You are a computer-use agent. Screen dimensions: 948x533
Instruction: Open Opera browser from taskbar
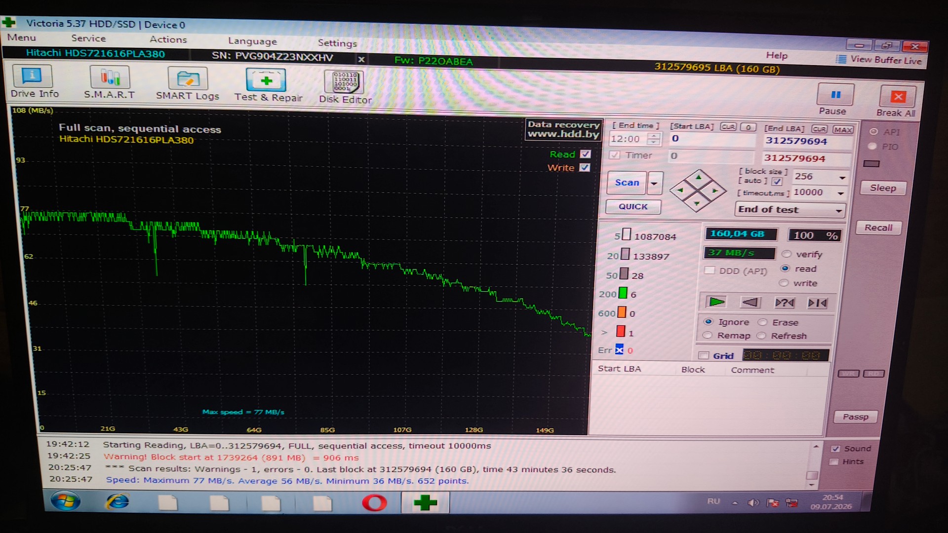374,503
